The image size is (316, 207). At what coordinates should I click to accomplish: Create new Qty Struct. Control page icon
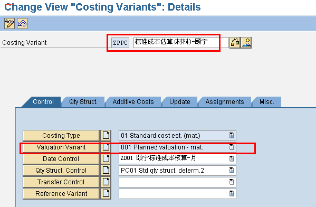(106, 170)
